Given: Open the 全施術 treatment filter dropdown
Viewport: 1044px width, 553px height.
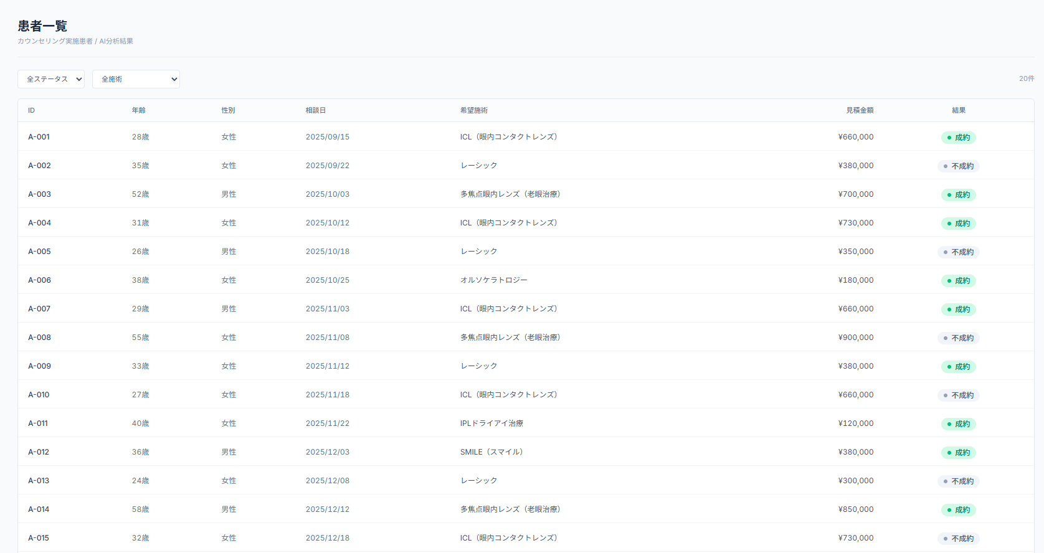Looking at the screenshot, I should tap(136, 79).
